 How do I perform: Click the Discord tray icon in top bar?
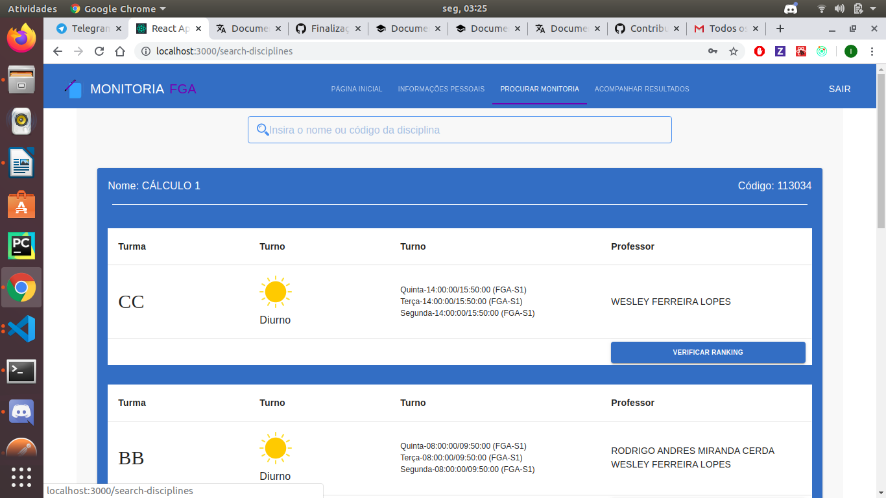pos(791,8)
